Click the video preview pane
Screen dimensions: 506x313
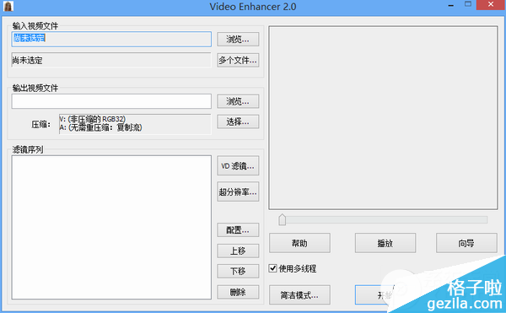[x=383, y=118]
